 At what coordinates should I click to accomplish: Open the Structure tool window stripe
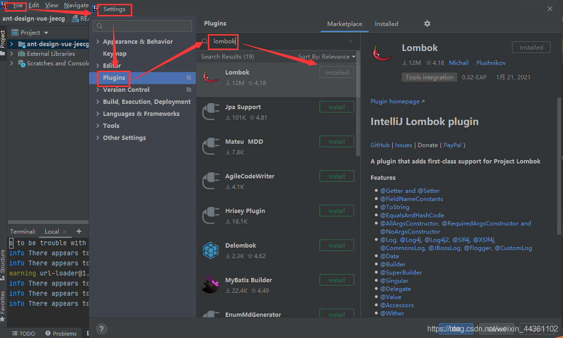(x=3, y=265)
